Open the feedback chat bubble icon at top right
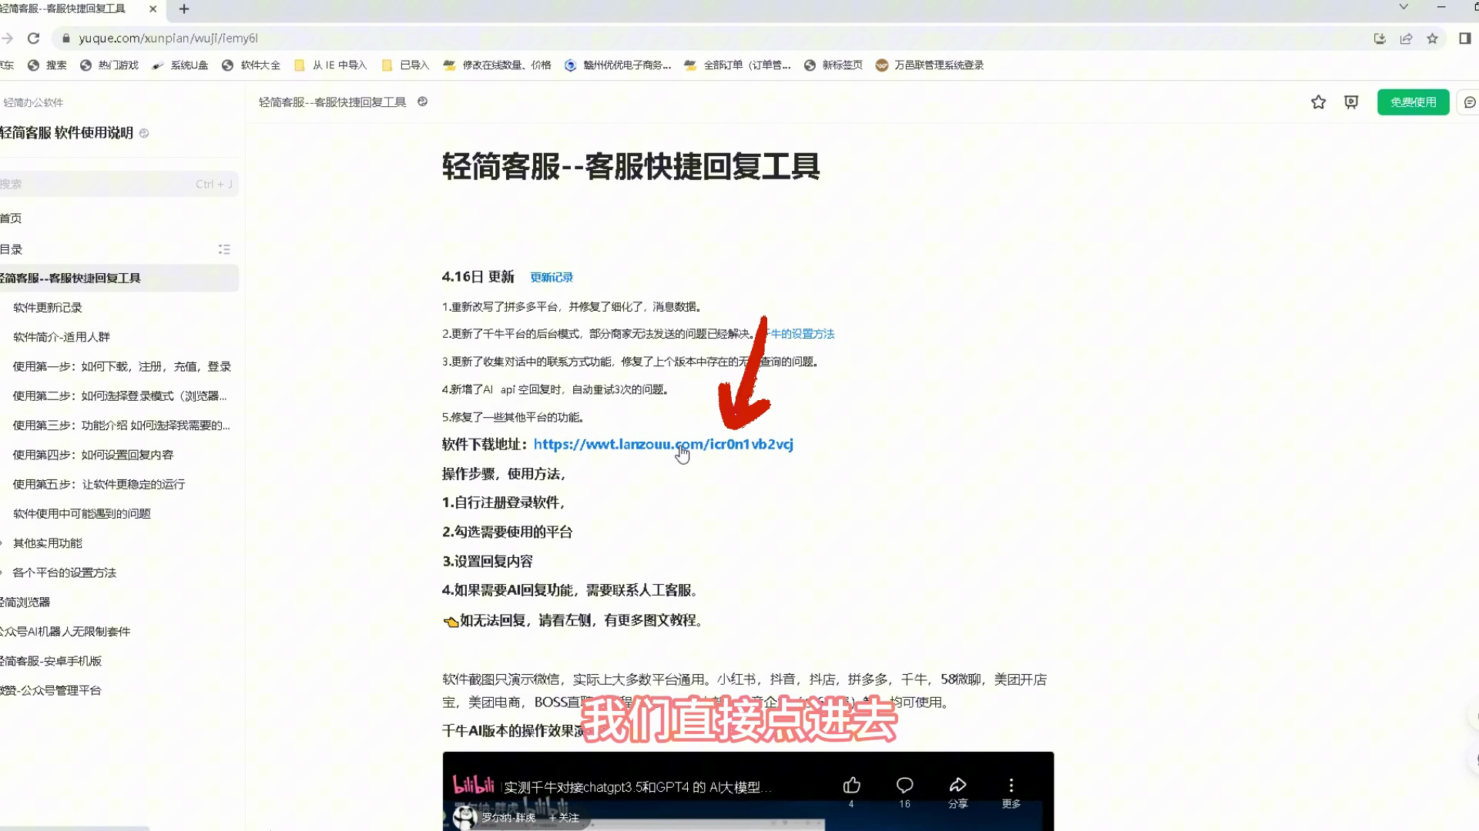1479x831 pixels. tap(1468, 102)
